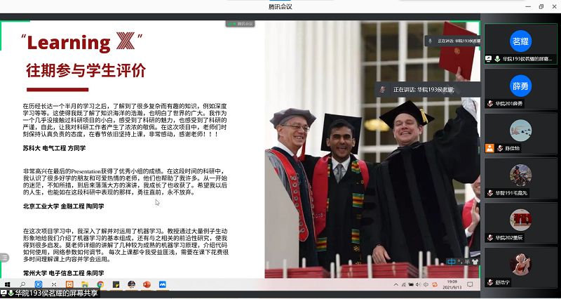Click the 腾讯会议 window title
Screen dimensions: 561x299
point(280,6)
